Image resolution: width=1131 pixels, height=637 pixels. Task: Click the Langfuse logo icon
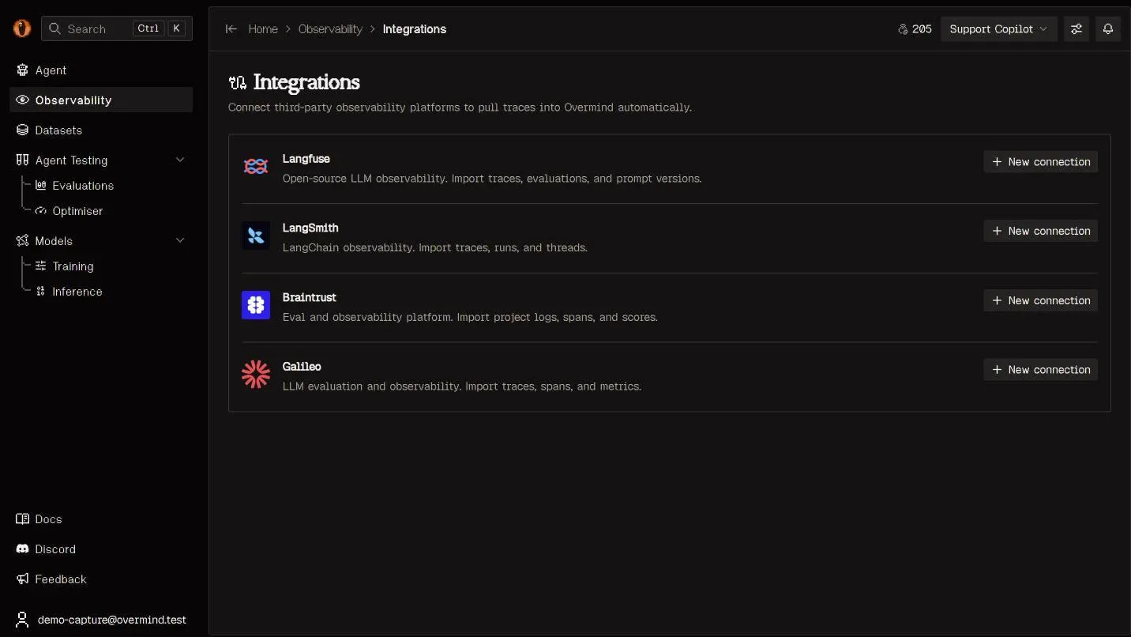pyautogui.click(x=256, y=166)
